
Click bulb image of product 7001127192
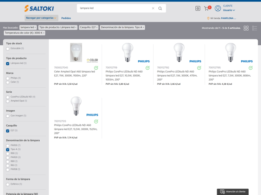(x=179, y=52)
